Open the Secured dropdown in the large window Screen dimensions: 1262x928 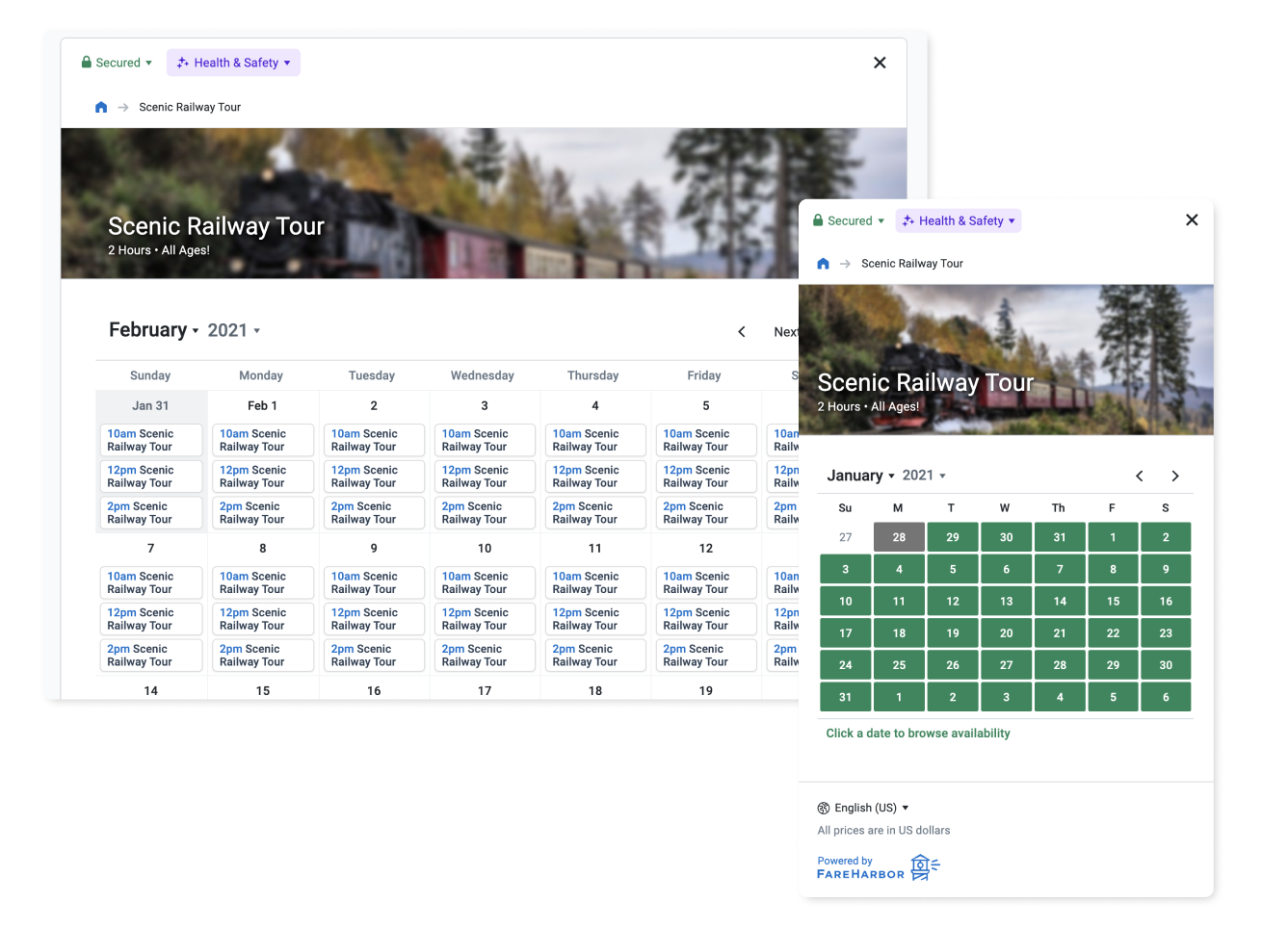click(x=117, y=63)
